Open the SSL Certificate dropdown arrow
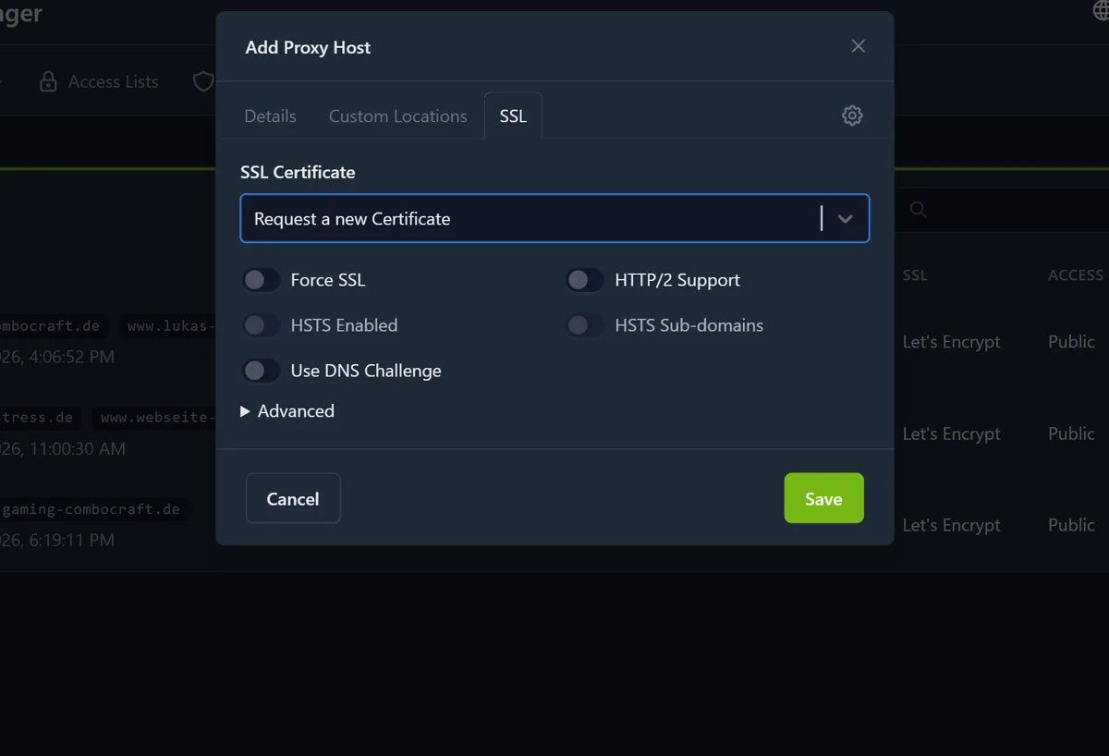1109x756 pixels. 845,219
